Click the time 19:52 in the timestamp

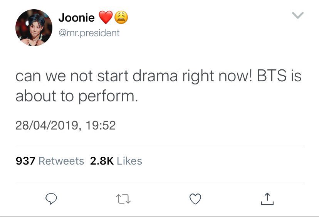point(101,125)
